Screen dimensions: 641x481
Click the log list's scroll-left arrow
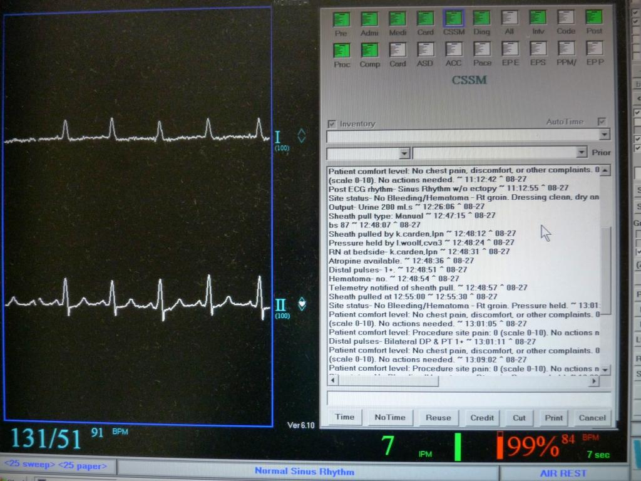pyautogui.click(x=333, y=380)
